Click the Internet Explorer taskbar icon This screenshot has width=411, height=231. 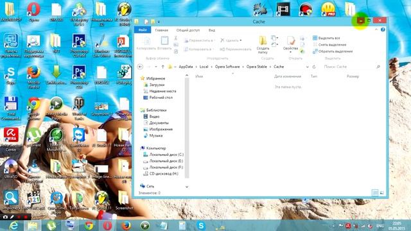[x=13, y=225]
